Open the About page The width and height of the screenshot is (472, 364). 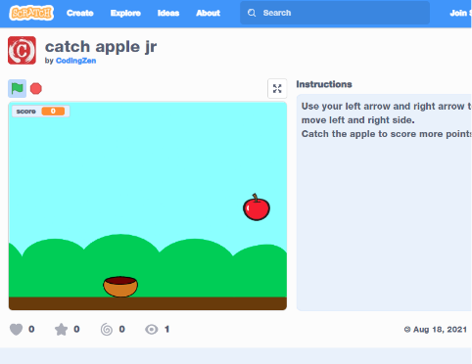[209, 13]
